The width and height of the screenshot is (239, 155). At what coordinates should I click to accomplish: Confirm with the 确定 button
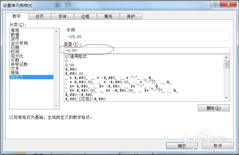click(x=182, y=146)
